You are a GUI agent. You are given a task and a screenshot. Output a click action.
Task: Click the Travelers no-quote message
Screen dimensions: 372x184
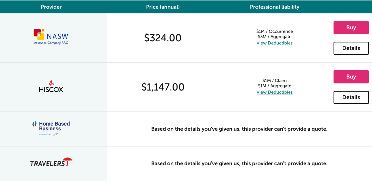click(x=239, y=163)
